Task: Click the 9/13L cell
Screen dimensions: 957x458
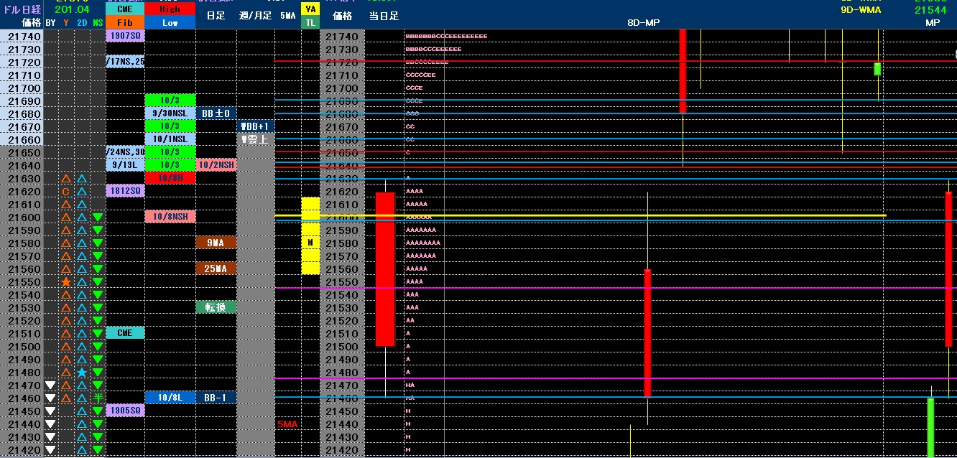Action: coord(125,165)
